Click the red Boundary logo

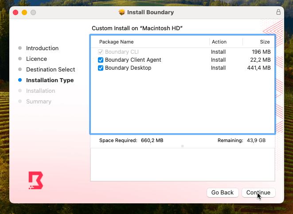[x=36, y=180]
